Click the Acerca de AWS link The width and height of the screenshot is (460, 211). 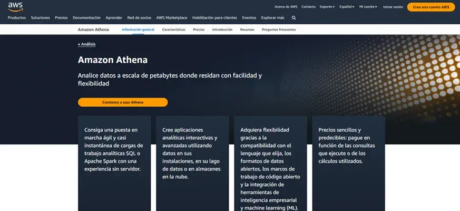(x=286, y=7)
